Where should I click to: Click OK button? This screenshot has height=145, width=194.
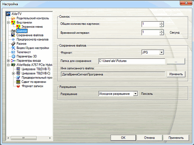tap(123, 138)
